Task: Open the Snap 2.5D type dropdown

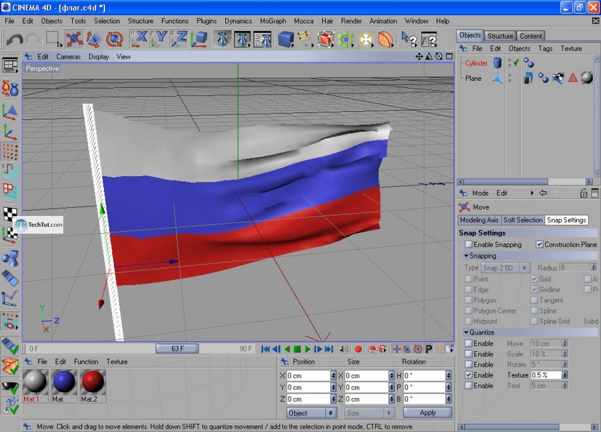Action: pyautogui.click(x=505, y=267)
